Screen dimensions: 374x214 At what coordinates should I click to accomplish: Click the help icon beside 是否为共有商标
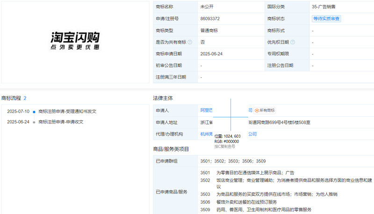[190, 42]
